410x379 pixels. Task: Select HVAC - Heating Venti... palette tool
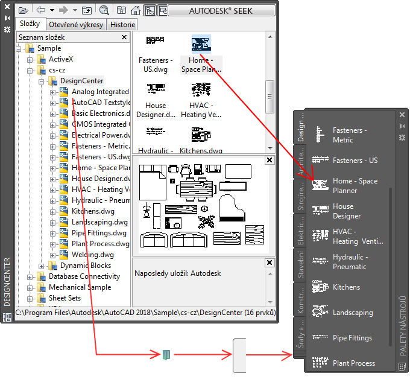348,237
